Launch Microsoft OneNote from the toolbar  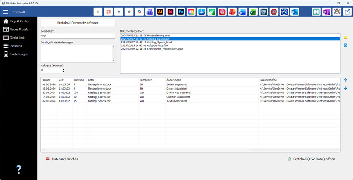[x=327, y=12]
